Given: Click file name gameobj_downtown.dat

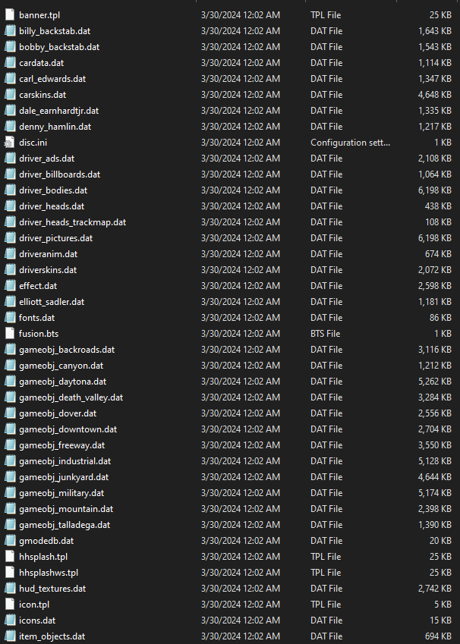Looking at the screenshot, I should [x=68, y=429].
